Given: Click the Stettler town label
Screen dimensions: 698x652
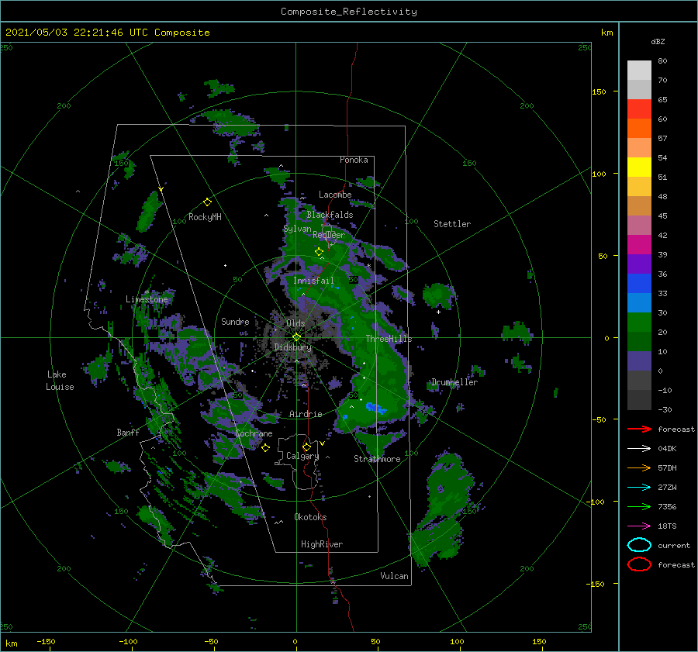Looking at the screenshot, I should click(452, 224).
